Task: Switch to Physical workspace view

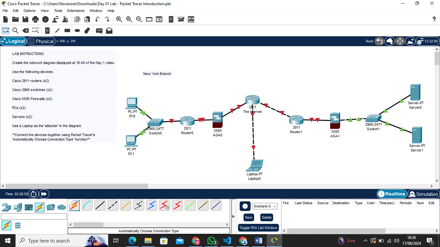Action: coord(41,41)
